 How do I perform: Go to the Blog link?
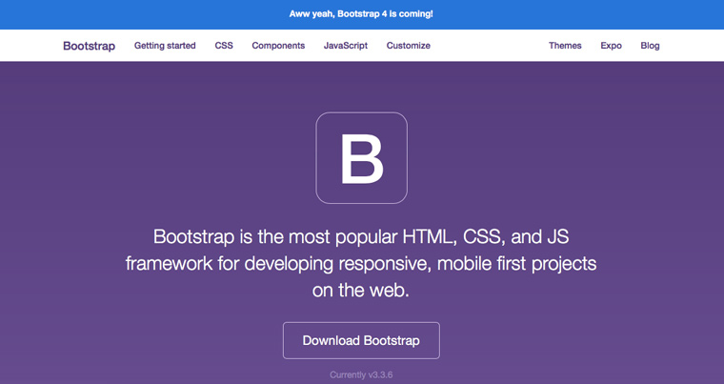(650, 46)
